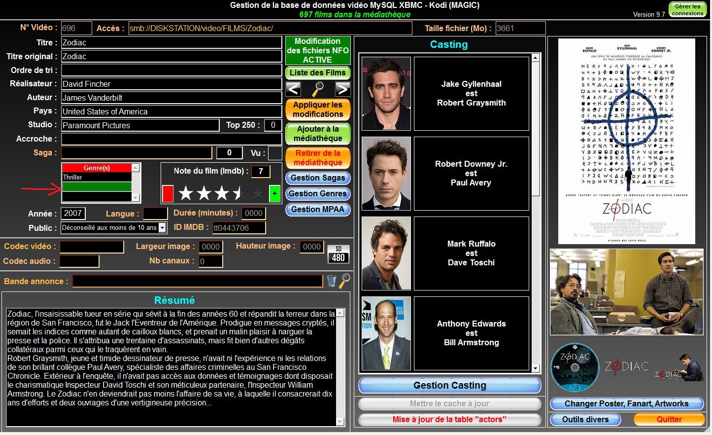Click the Titre original field
The height and width of the screenshot is (435, 712).
click(x=171, y=56)
